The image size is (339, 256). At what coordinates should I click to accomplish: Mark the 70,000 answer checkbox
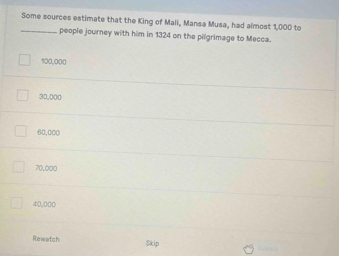tap(18, 167)
